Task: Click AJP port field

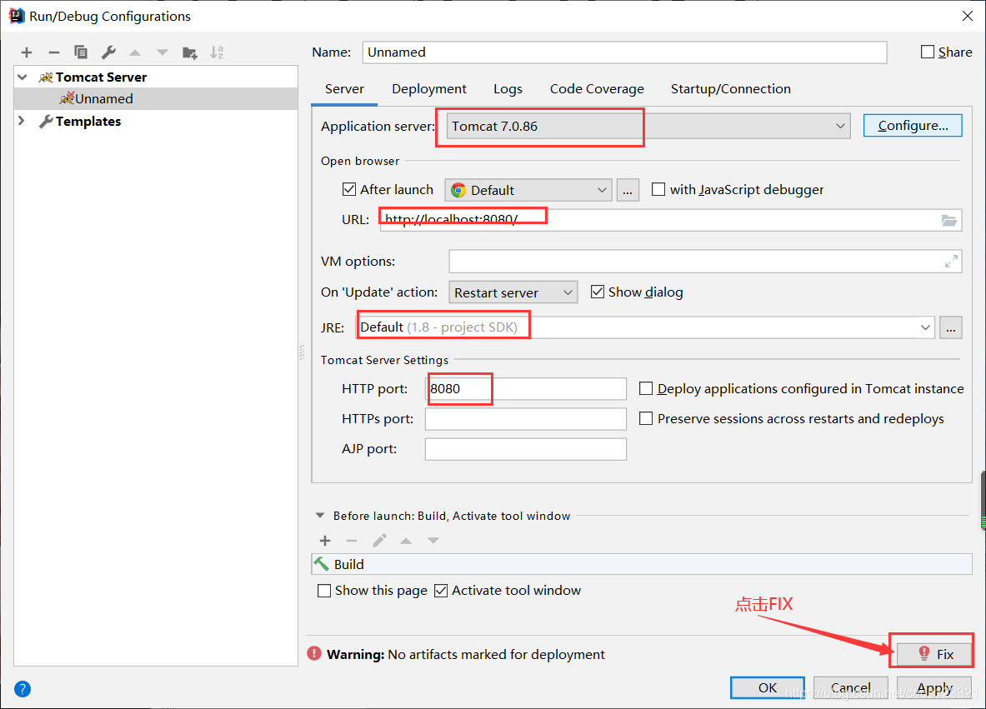Action: 526,449
